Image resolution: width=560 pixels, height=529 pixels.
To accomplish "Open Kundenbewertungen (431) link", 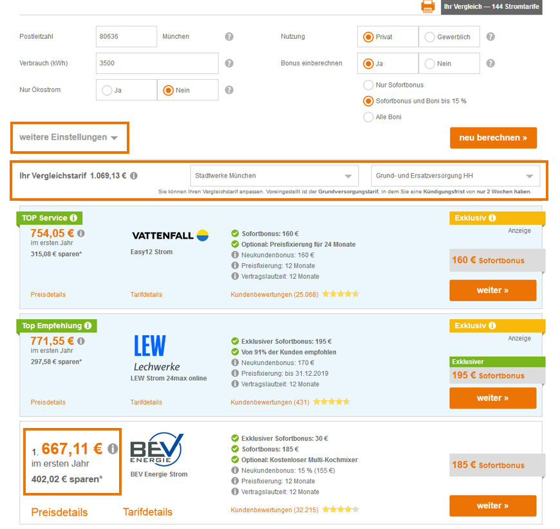I will (x=270, y=403).
